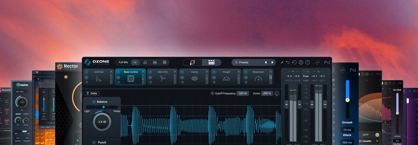Select the vocal stem head icon
Viewport: 418px width, 145px height.
tap(145, 62)
